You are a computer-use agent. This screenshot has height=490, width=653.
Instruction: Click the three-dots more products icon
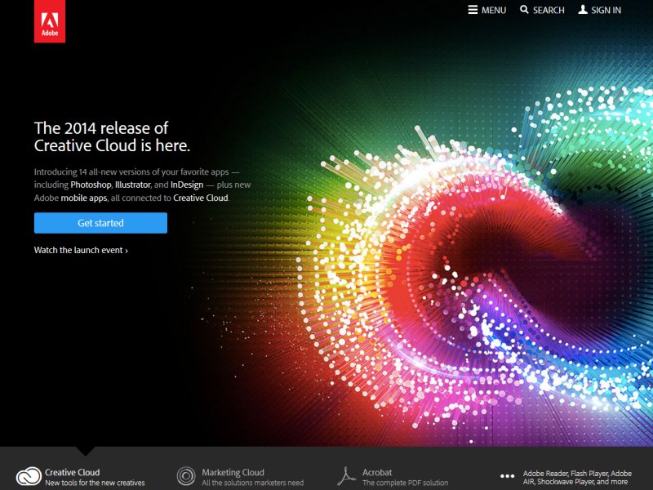(507, 476)
